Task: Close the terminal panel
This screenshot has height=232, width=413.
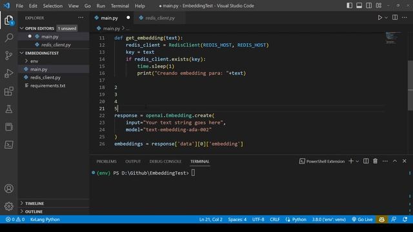Action: [x=405, y=161]
